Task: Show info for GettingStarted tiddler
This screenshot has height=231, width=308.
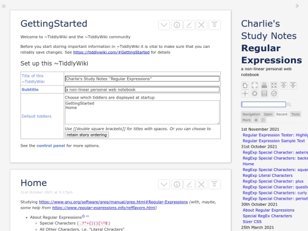Action: coord(177,25)
